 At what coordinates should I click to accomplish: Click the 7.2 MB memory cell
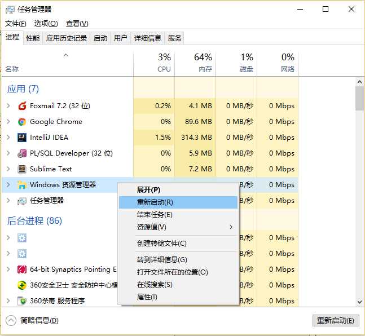(195, 169)
